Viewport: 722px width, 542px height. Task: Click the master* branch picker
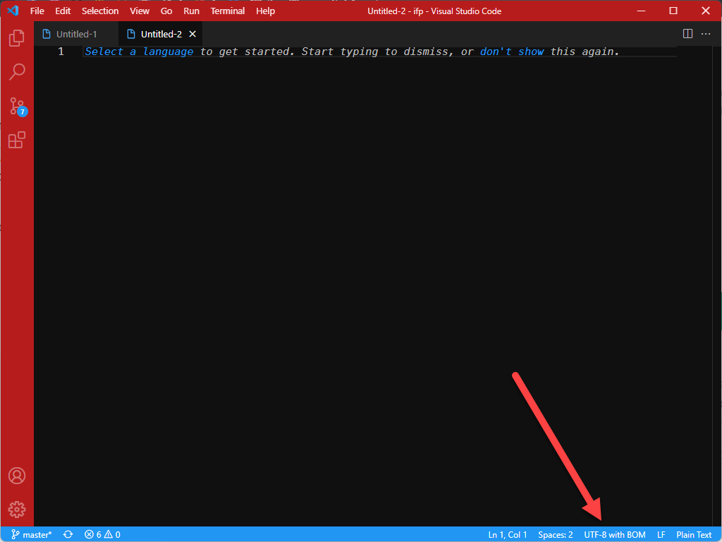click(31, 534)
